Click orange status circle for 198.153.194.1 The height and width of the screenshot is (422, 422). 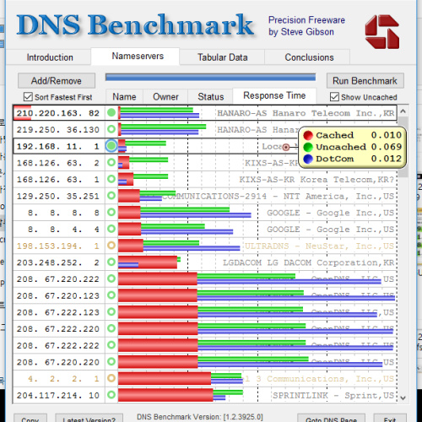[111, 246]
